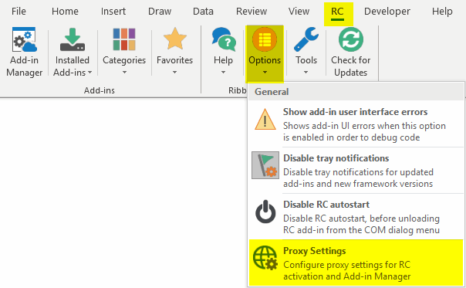Go to the Data ribbon tab
The image size is (466, 288).
pyautogui.click(x=203, y=12)
